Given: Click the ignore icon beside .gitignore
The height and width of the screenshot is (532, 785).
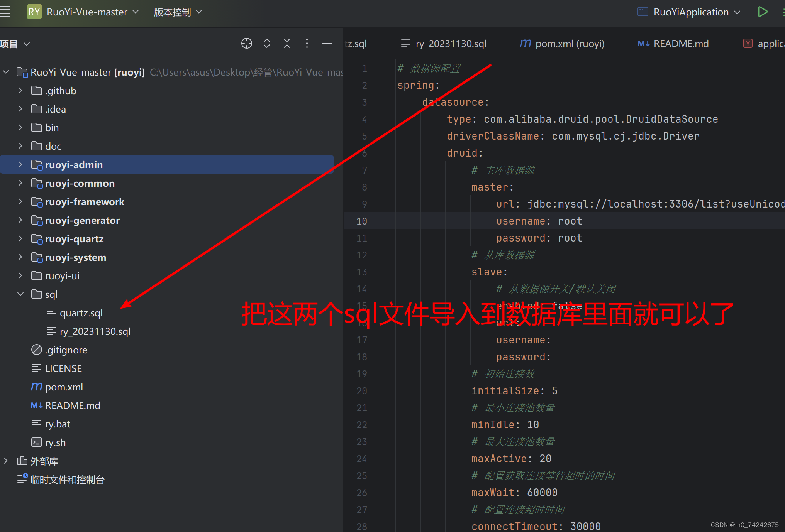Looking at the screenshot, I should [37, 350].
